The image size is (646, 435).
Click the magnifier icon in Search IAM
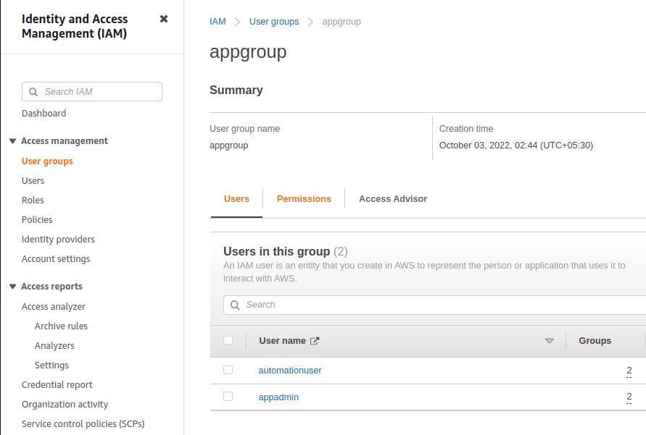coord(33,92)
